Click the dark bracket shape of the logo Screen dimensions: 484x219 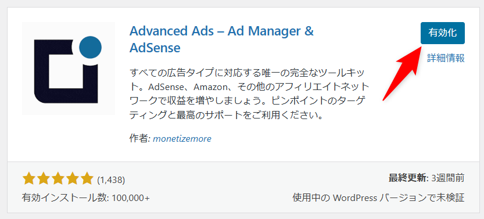66,71
